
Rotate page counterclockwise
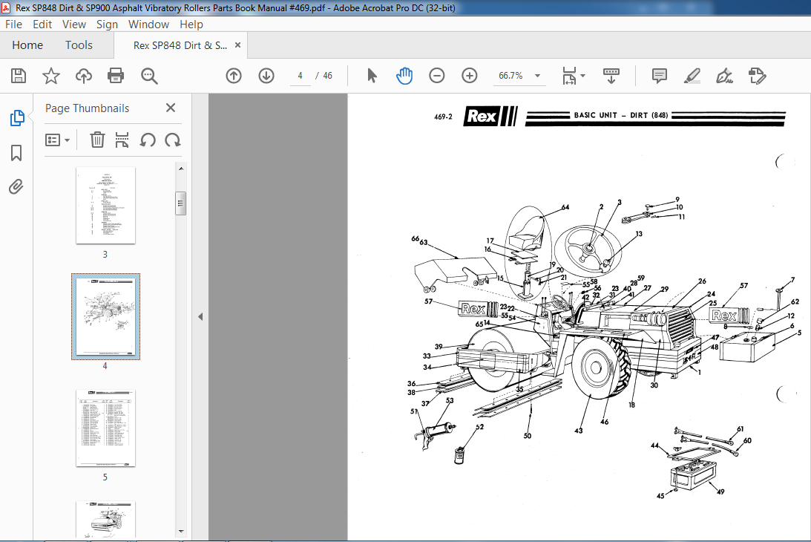pyautogui.click(x=148, y=140)
